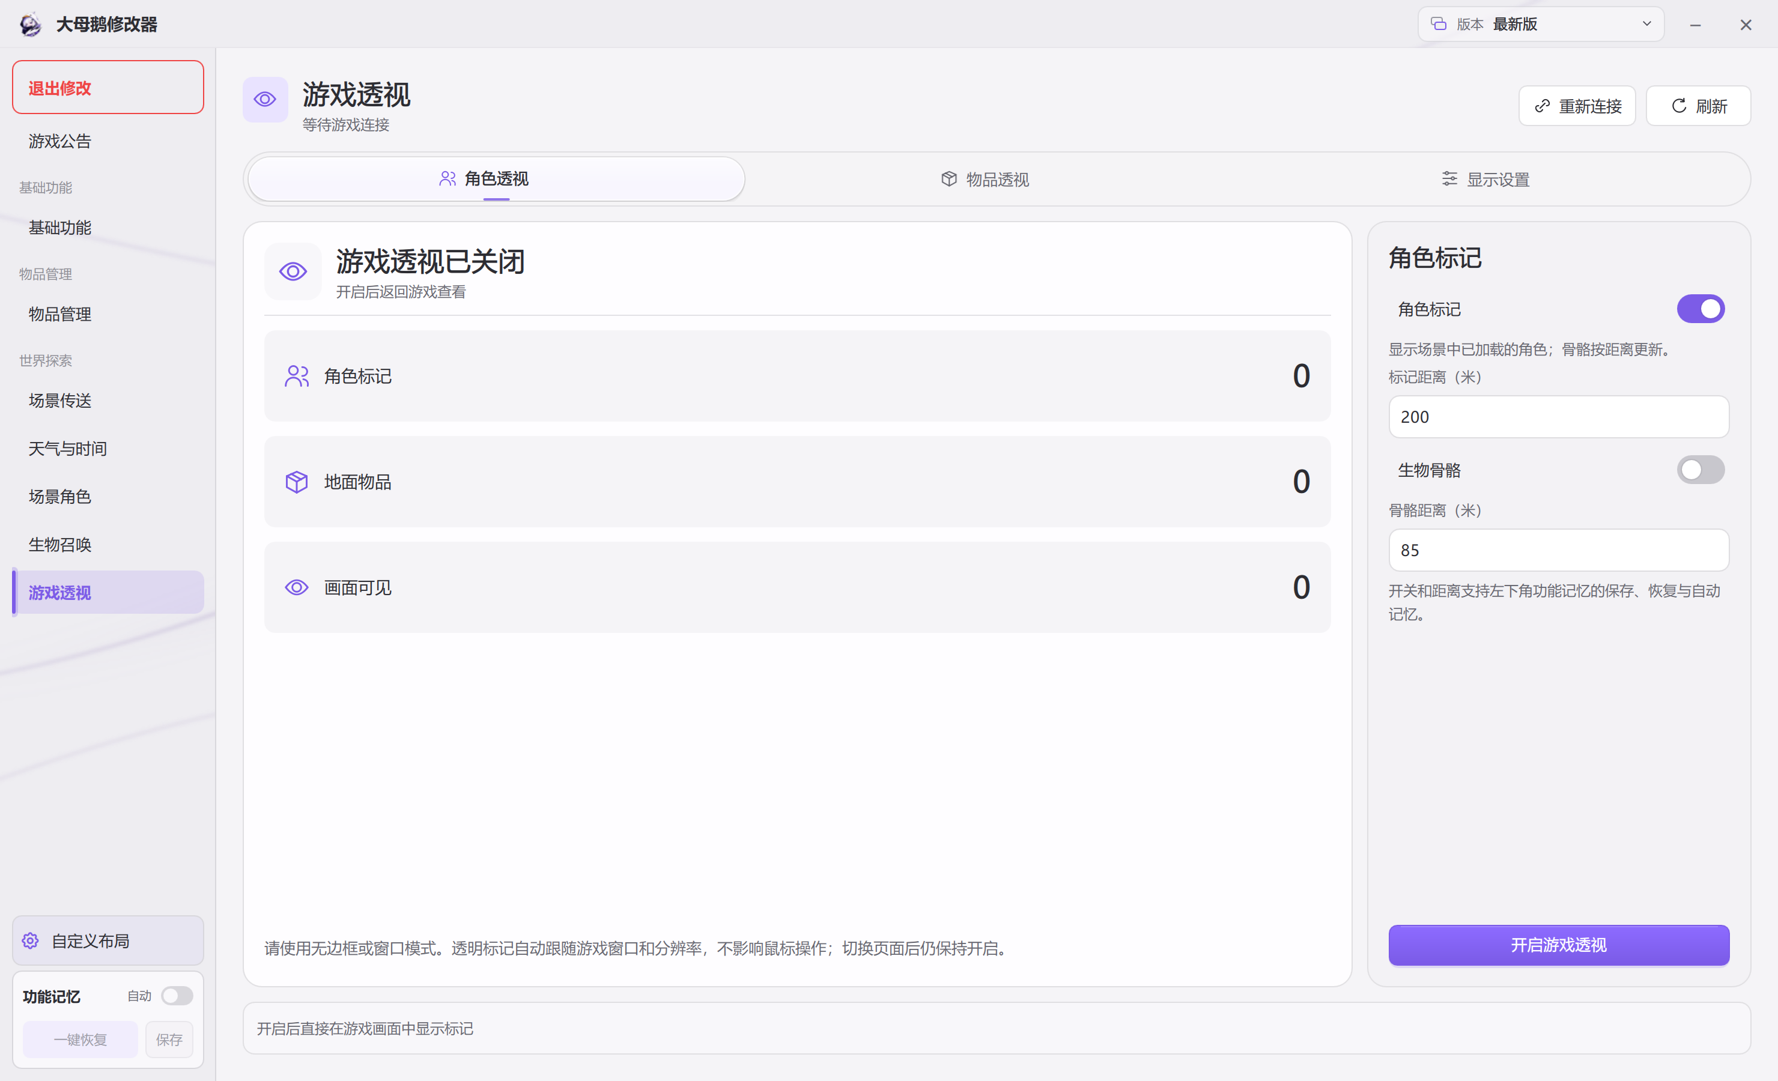This screenshot has height=1081, width=1778.
Task: Select 游戏透视 in the sidebar
Action: pos(108,593)
